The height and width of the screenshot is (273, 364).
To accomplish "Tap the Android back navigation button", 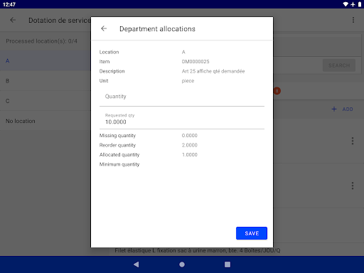I will pos(136,264).
